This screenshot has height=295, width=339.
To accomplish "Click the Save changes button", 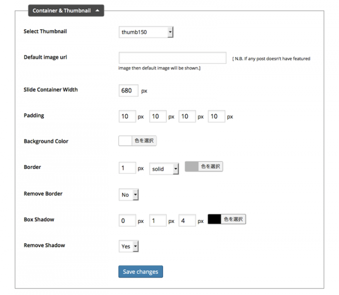I will (x=140, y=272).
